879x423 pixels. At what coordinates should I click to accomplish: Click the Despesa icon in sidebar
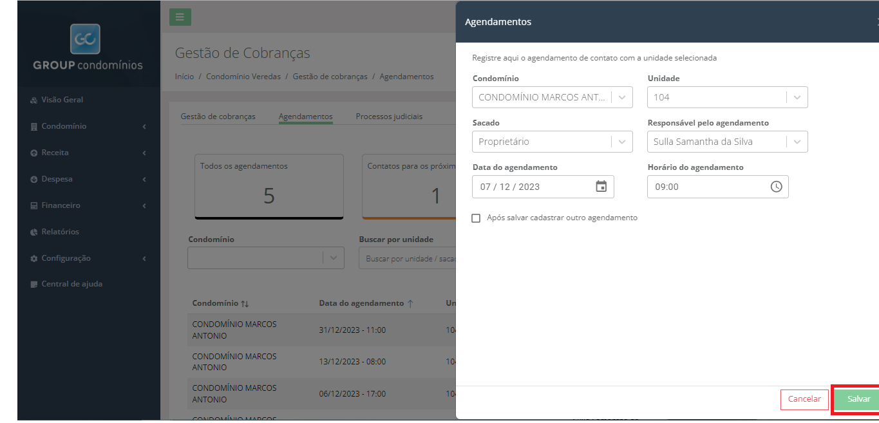(34, 180)
